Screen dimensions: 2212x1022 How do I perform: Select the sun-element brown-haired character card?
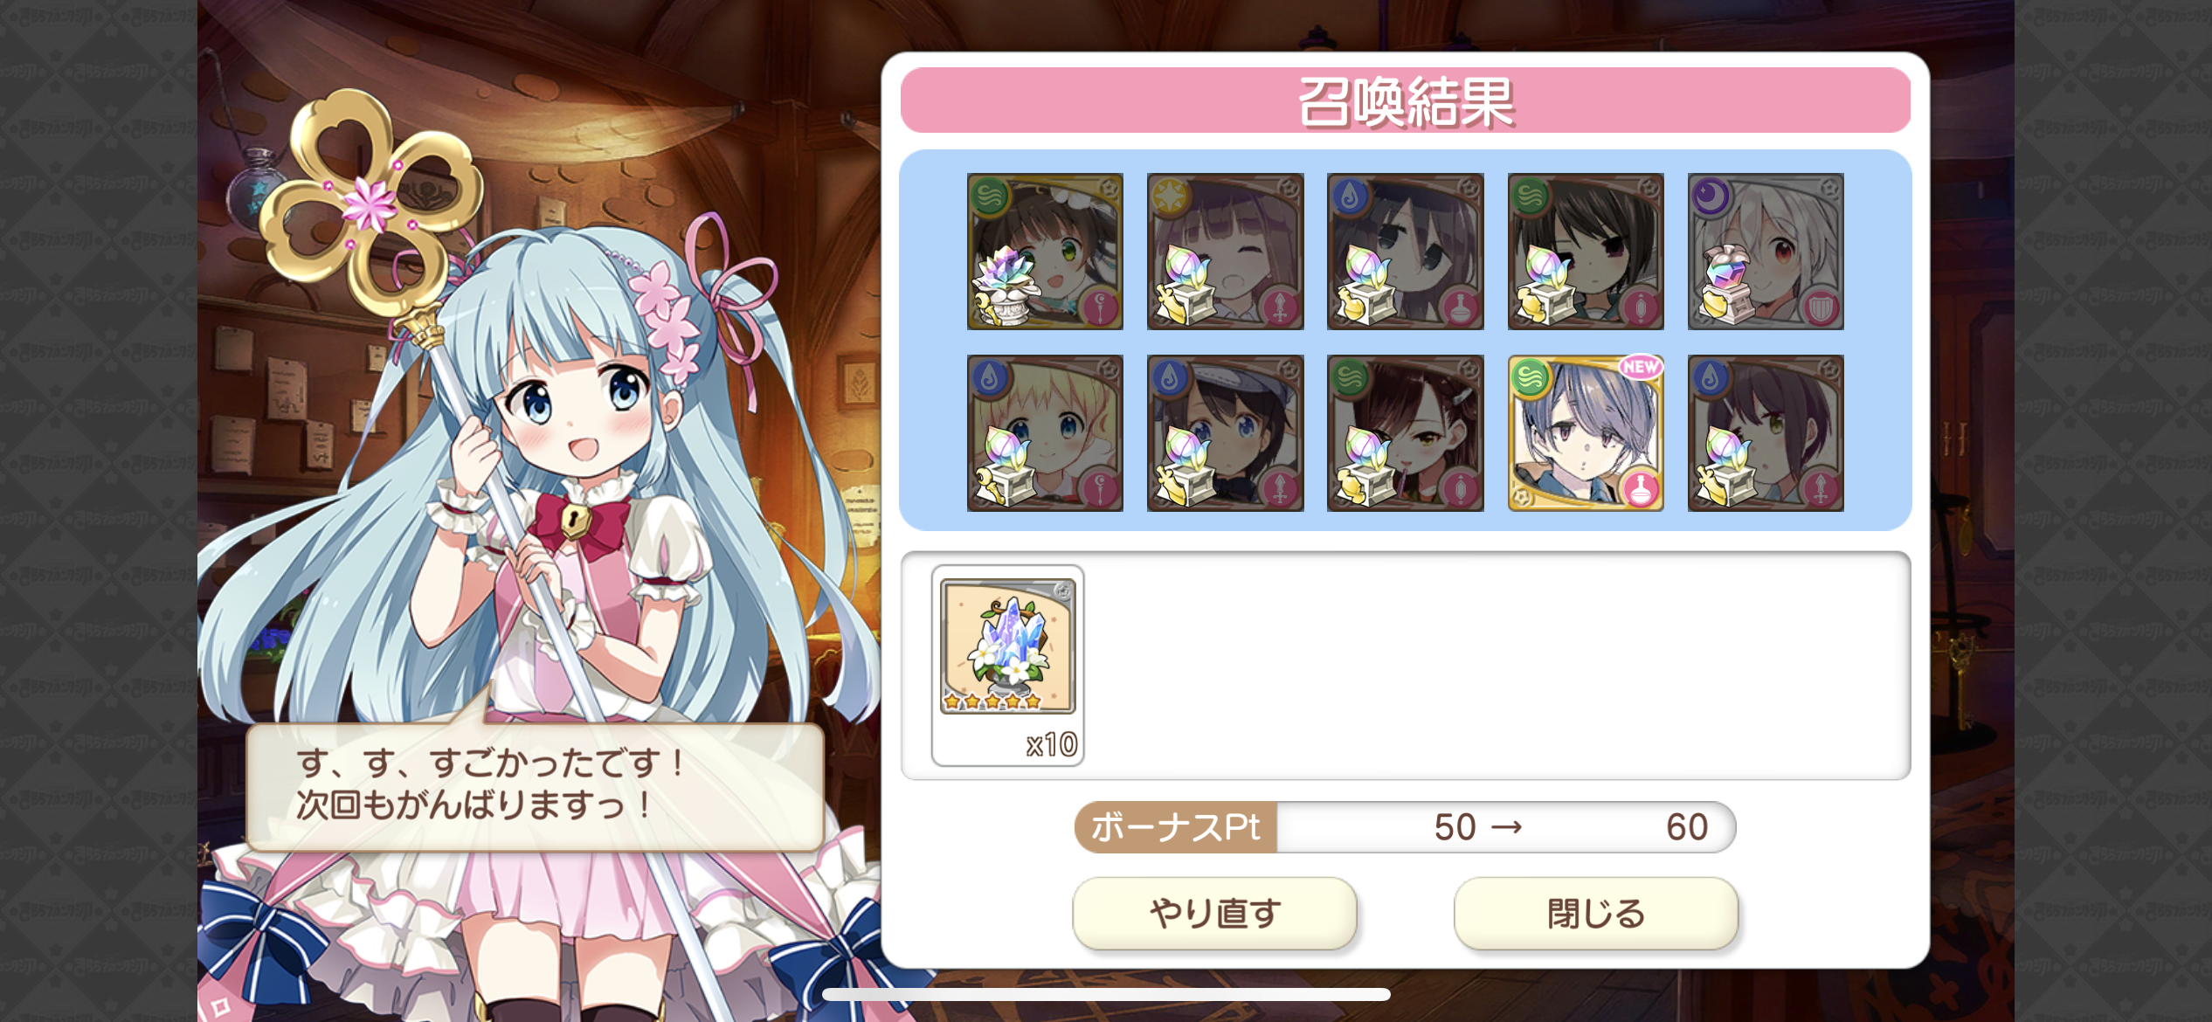pos(1225,252)
